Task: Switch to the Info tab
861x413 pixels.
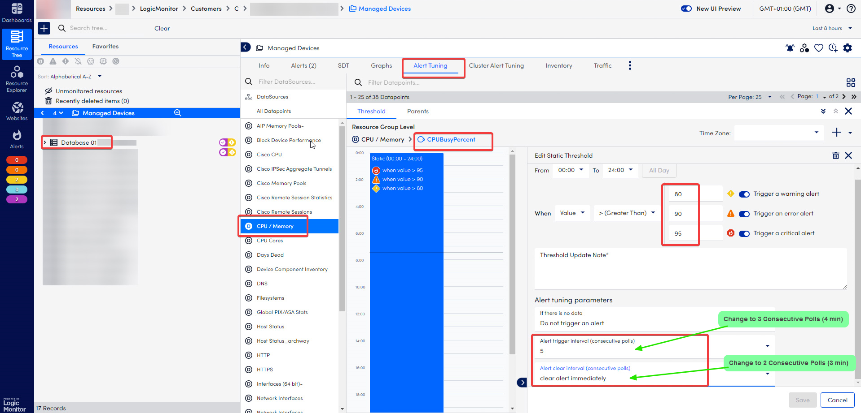Action: tap(264, 66)
